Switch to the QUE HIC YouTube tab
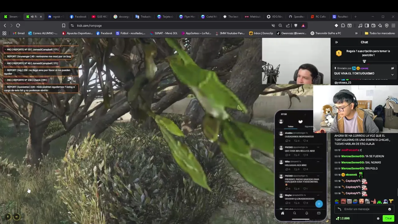This screenshot has width=398, height=224. pos(99,16)
